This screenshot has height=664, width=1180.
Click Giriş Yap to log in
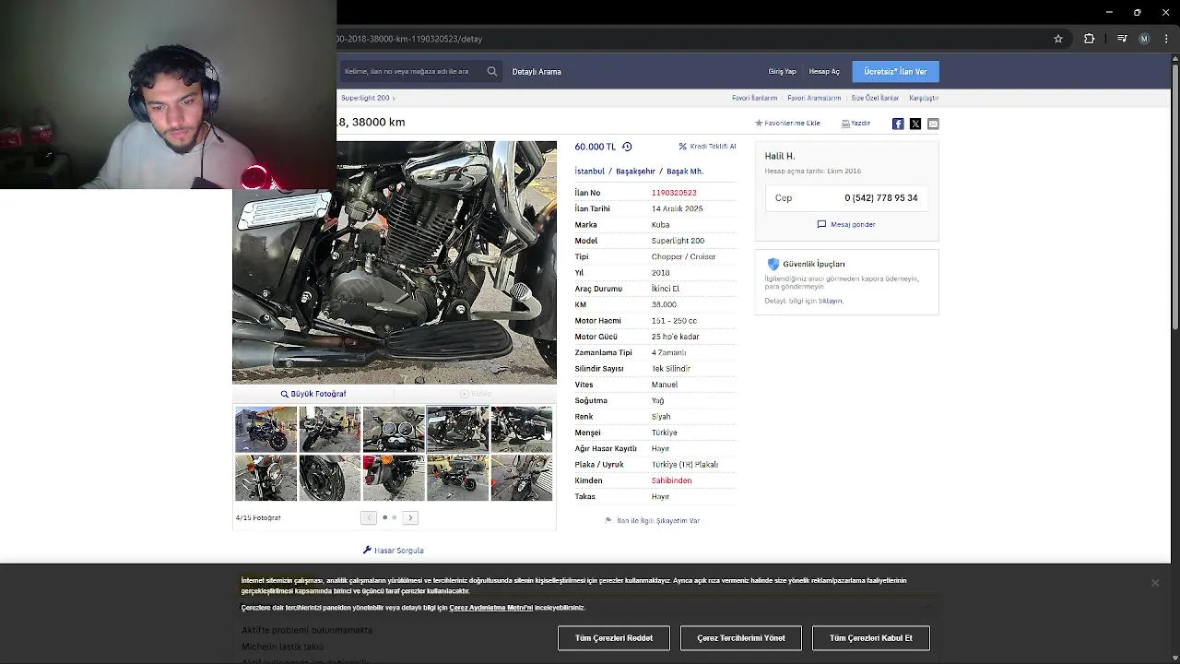point(782,72)
